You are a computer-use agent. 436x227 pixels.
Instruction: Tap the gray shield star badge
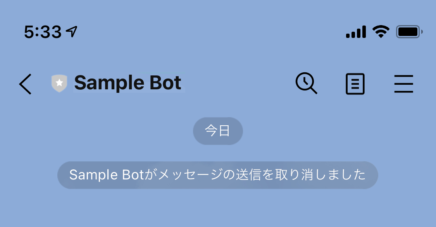(59, 83)
